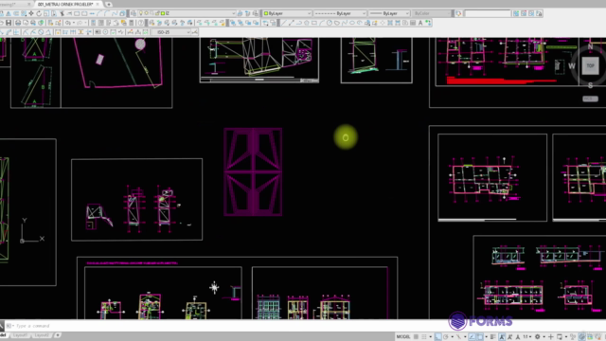Select the Insert Block tool
606x341 pixels.
[x=367, y=23]
